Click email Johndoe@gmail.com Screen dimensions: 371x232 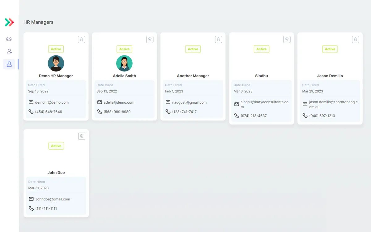tap(53, 199)
